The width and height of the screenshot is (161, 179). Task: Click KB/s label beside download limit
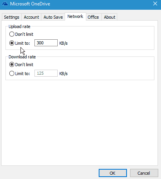point(63,74)
